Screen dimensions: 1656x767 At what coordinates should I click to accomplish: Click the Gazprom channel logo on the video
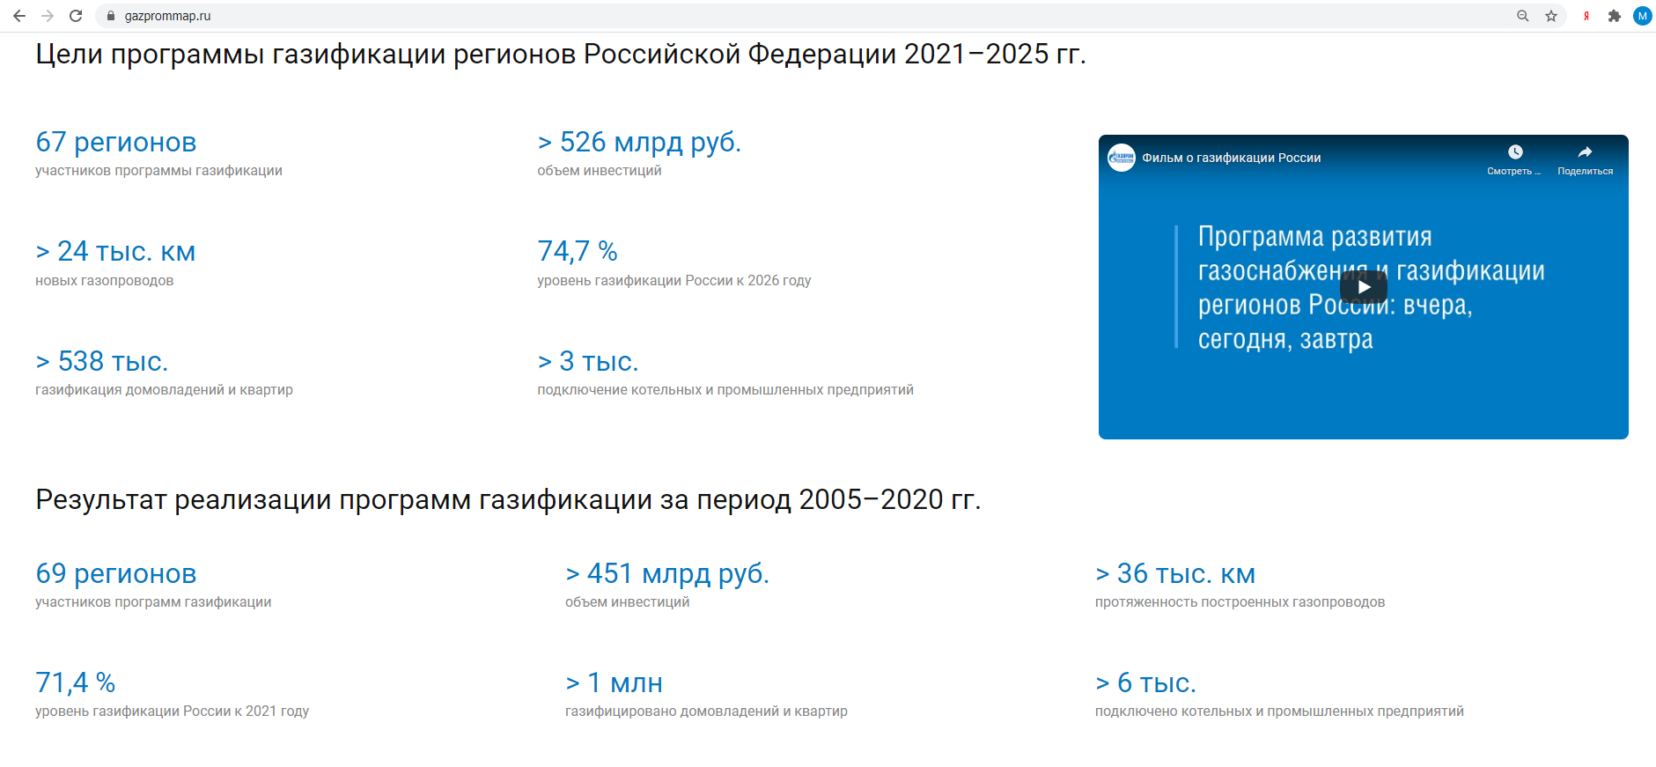click(x=1122, y=158)
